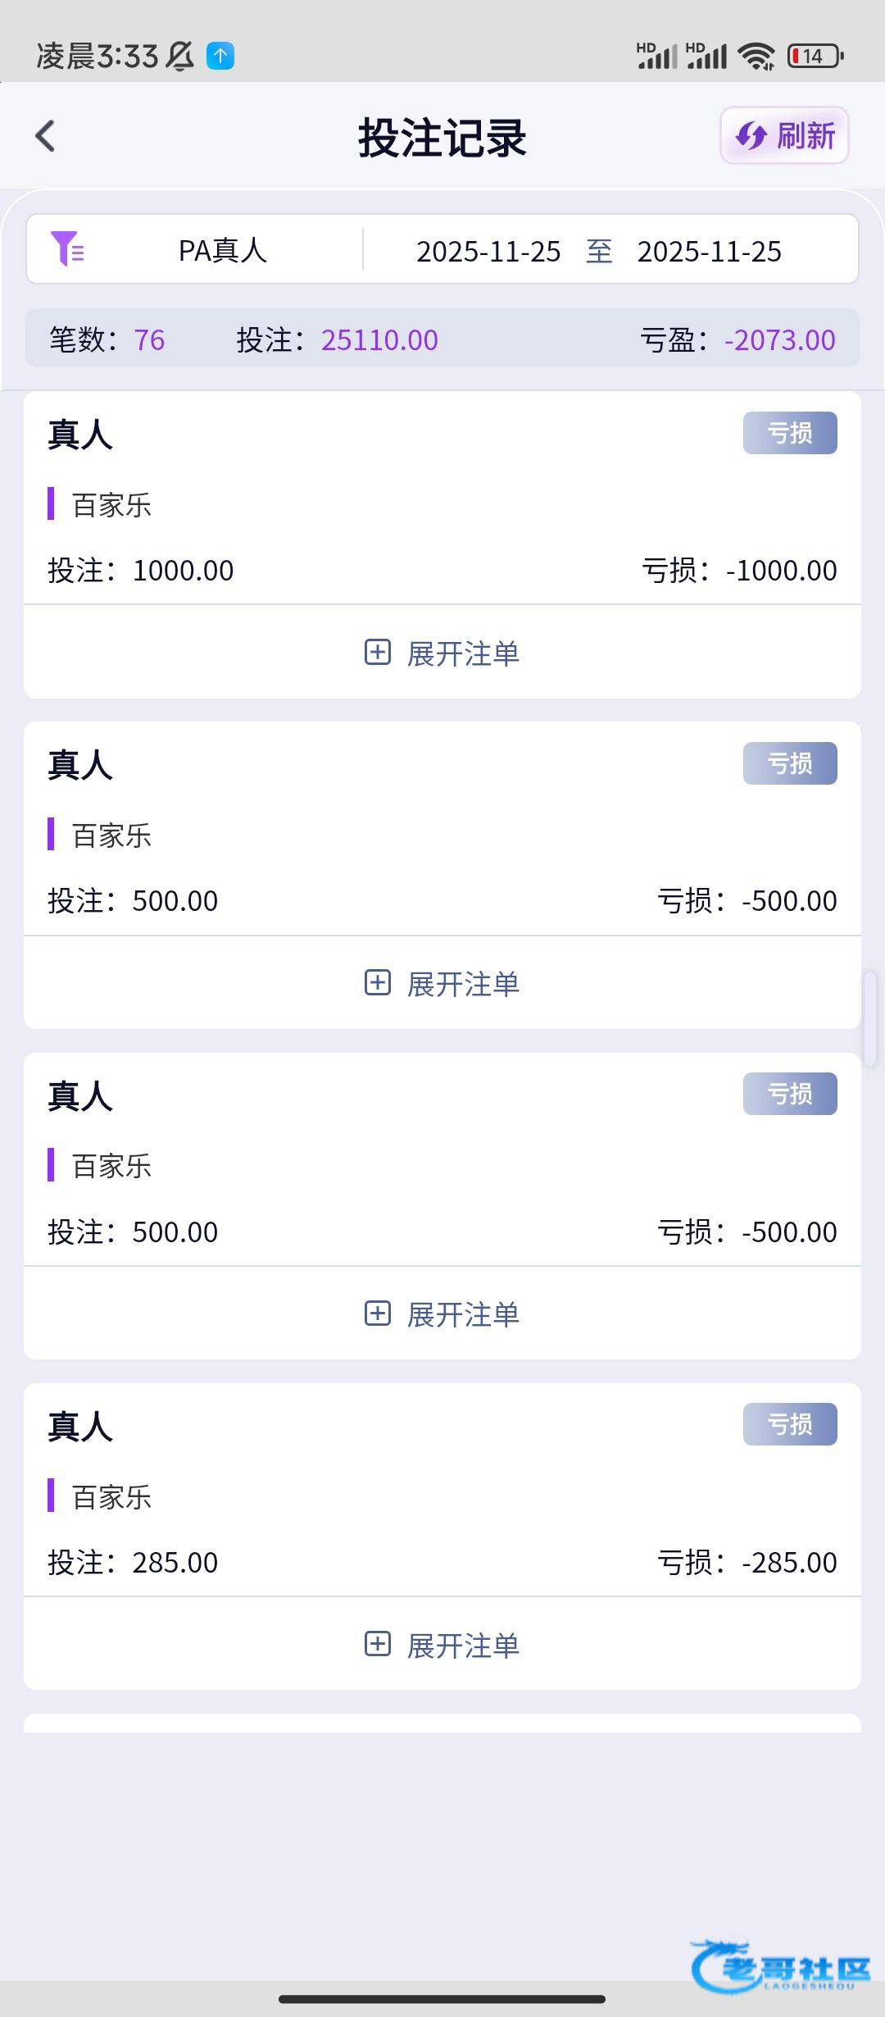Tap the 投注 total amount 25110.00

tap(379, 339)
